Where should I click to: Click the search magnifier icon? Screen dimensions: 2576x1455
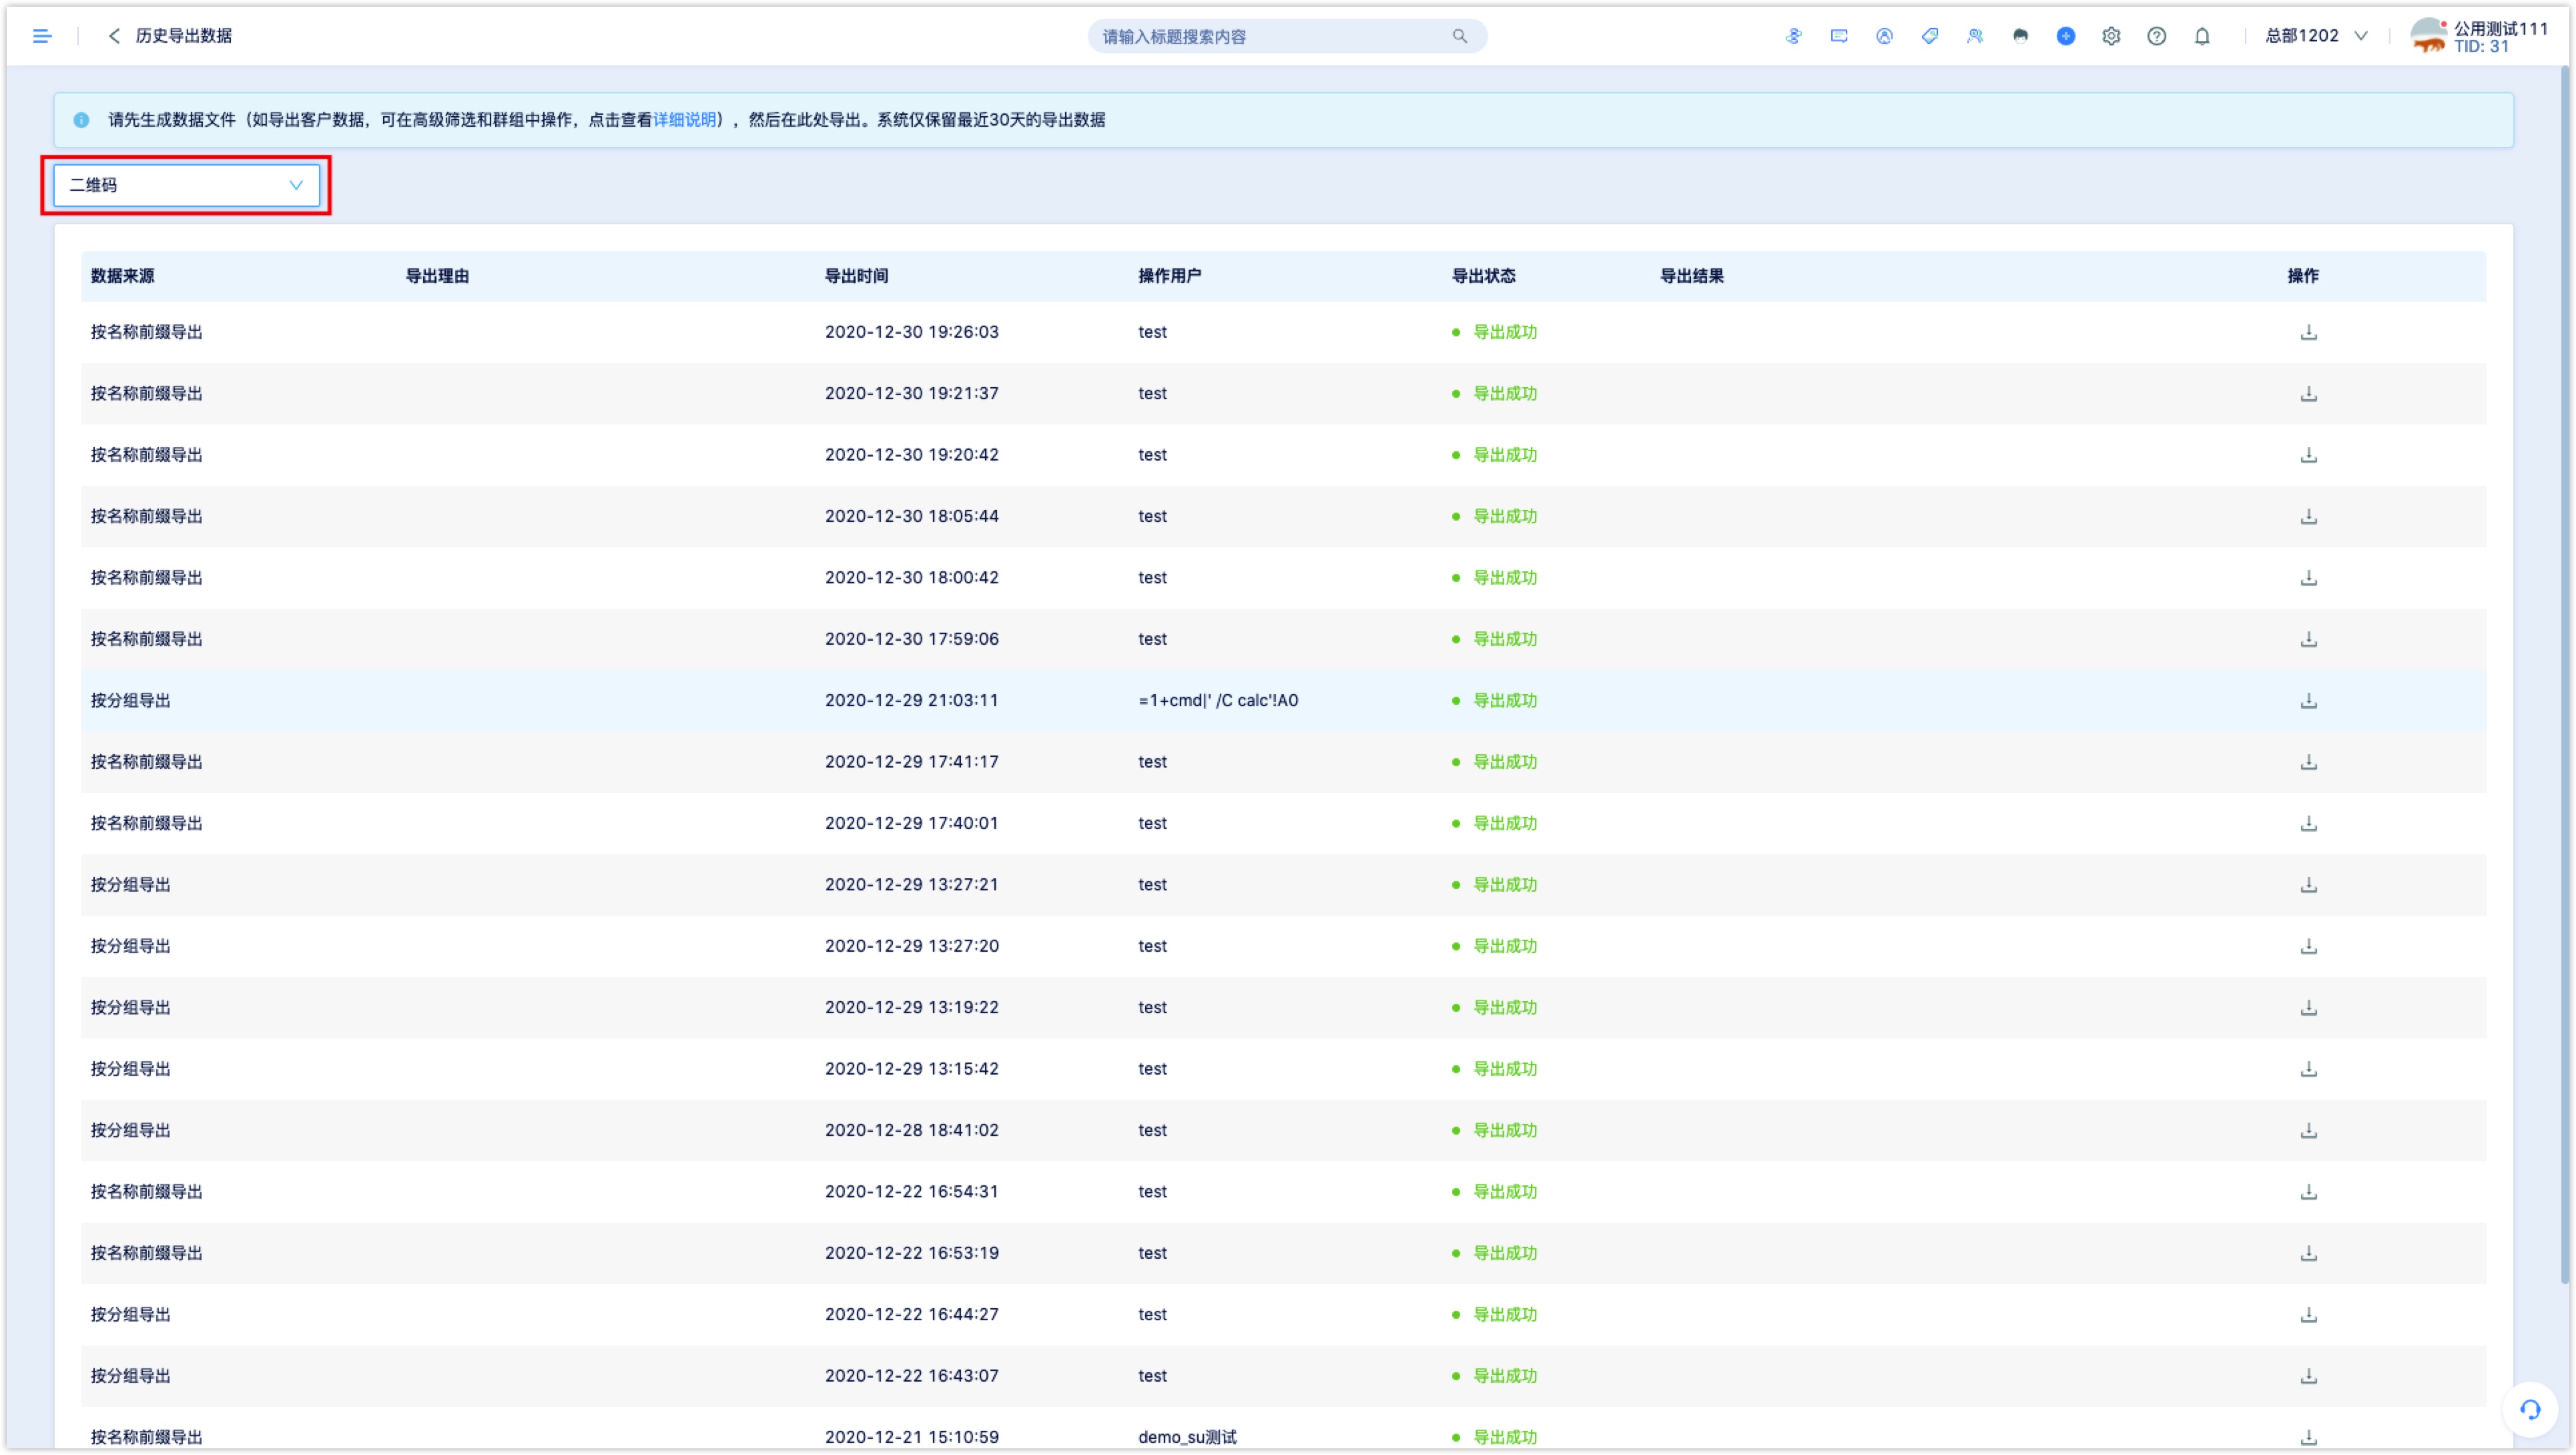pos(1460,36)
